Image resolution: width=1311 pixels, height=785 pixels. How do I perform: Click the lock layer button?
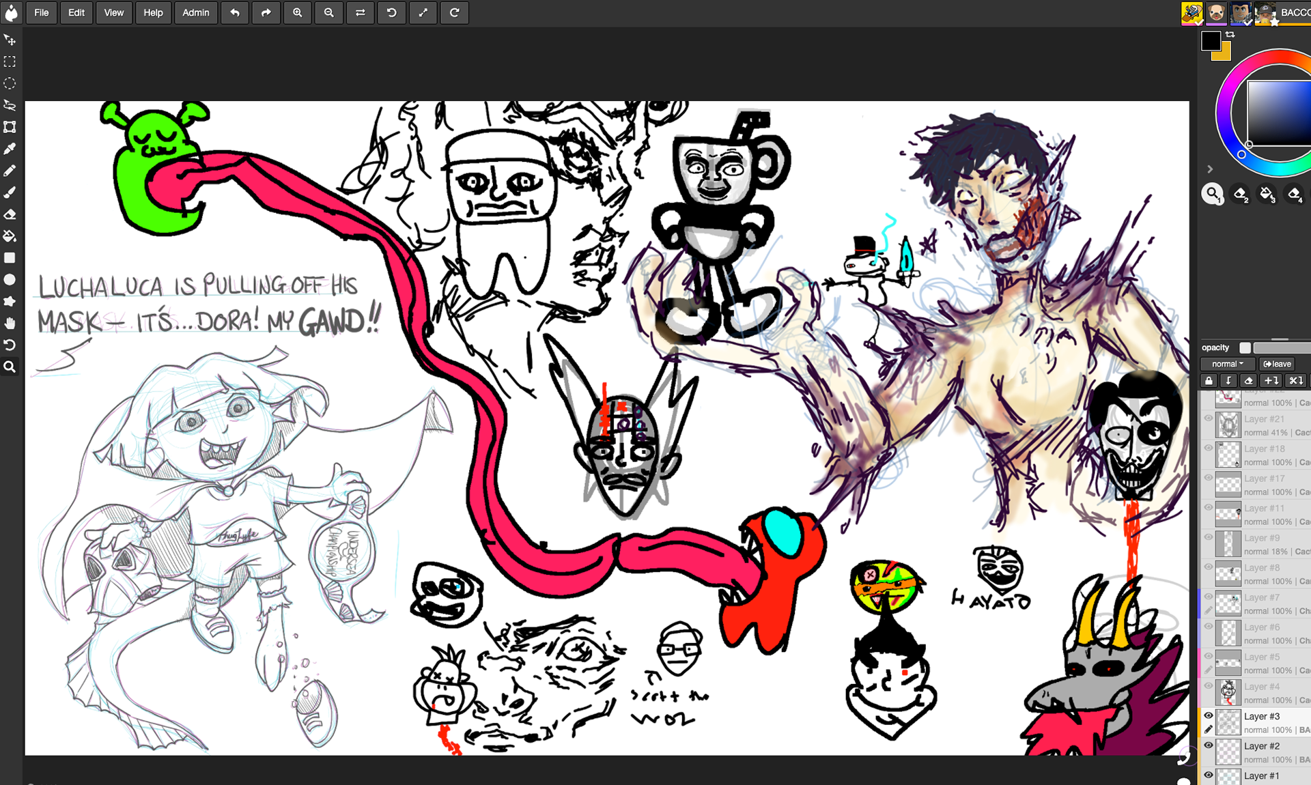[1209, 381]
